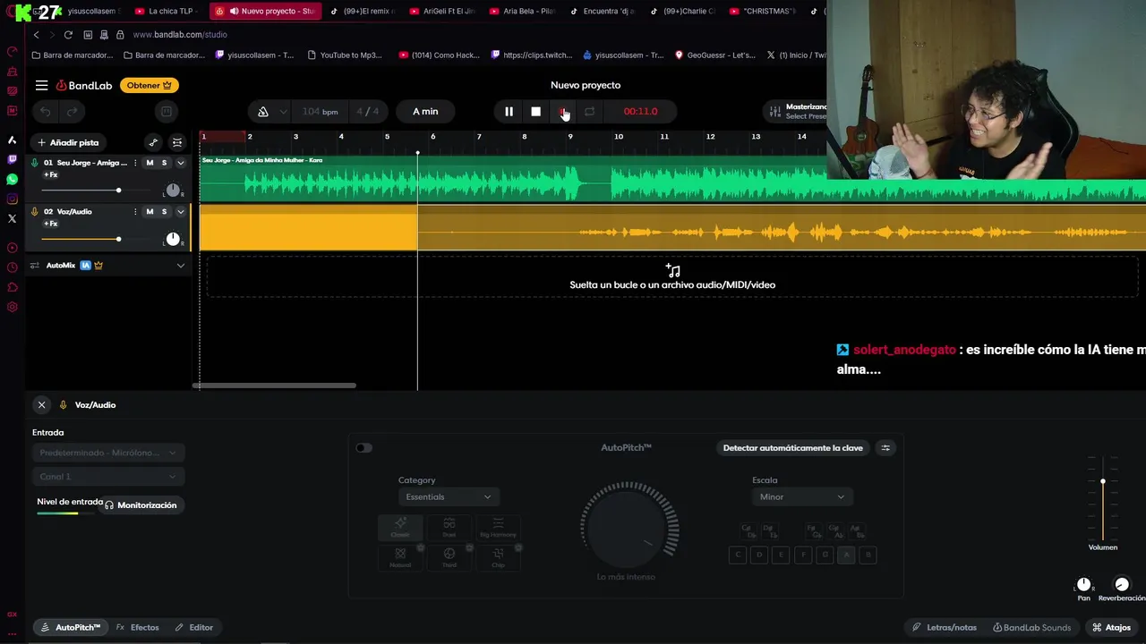
Task: Click the Añadir pista button
Action: tap(68, 142)
